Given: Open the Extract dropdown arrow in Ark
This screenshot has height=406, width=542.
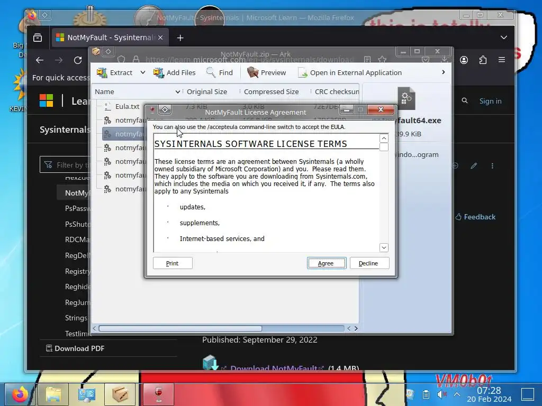Looking at the screenshot, I should 142,72.
